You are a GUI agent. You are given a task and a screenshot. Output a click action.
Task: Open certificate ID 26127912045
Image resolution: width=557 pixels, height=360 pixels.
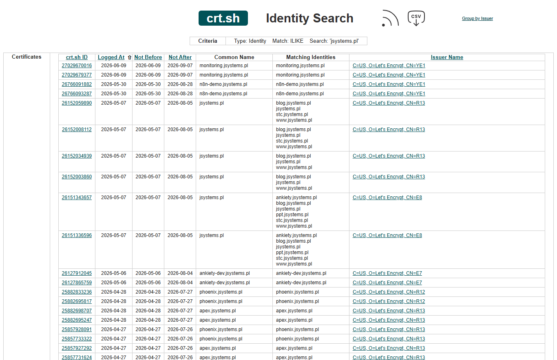pyautogui.click(x=77, y=273)
